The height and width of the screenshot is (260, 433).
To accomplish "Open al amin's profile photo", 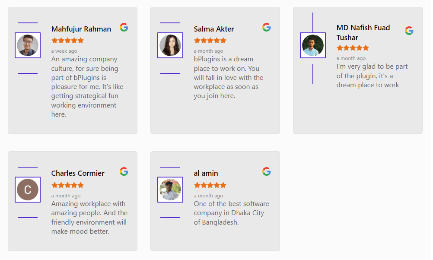I will [x=170, y=190].
